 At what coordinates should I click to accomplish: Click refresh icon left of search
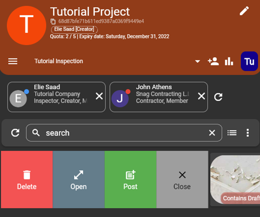point(15,133)
